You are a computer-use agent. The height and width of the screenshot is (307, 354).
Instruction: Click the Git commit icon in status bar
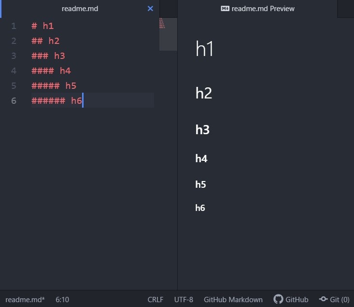tap(323, 299)
